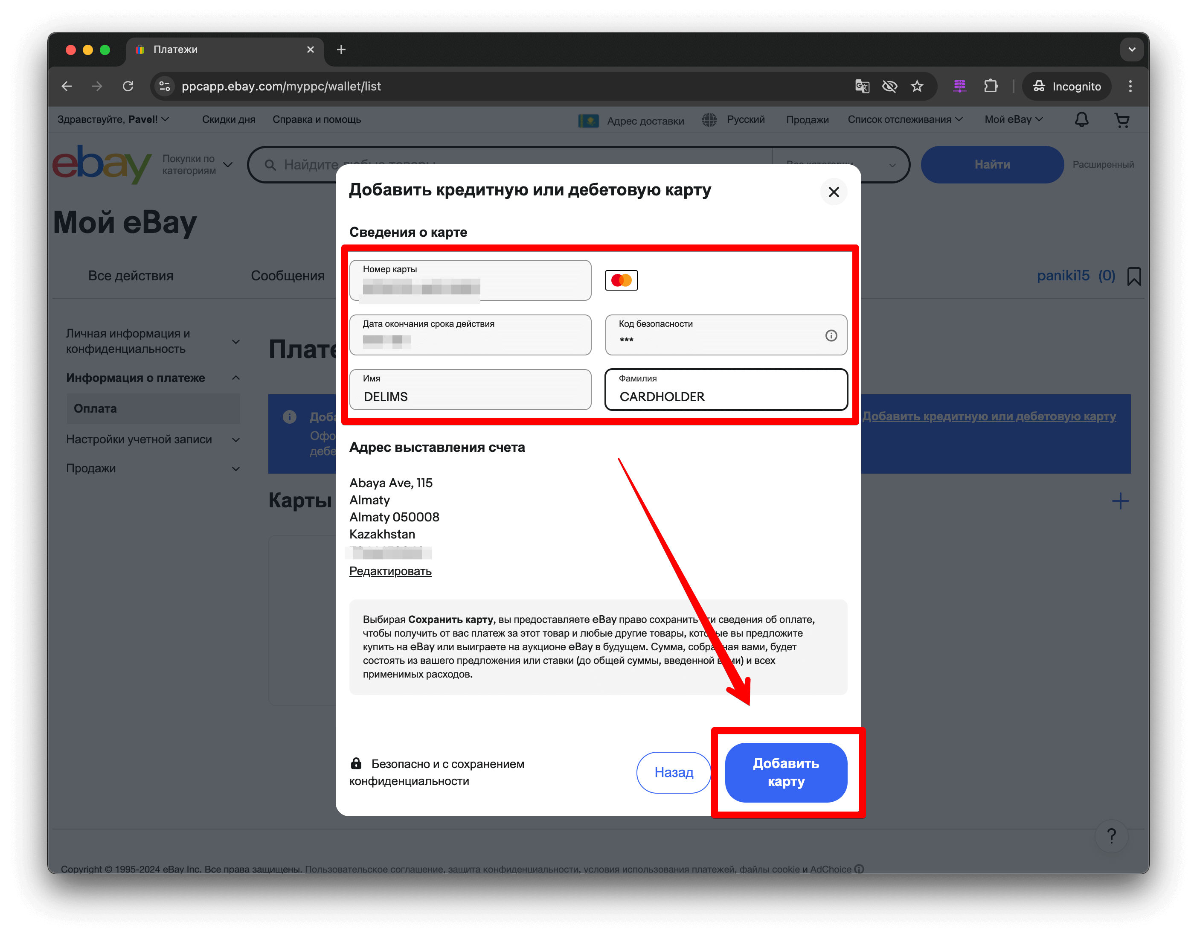Open the security code info icon
Image resolution: width=1197 pixels, height=937 pixels.
click(x=831, y=335)
